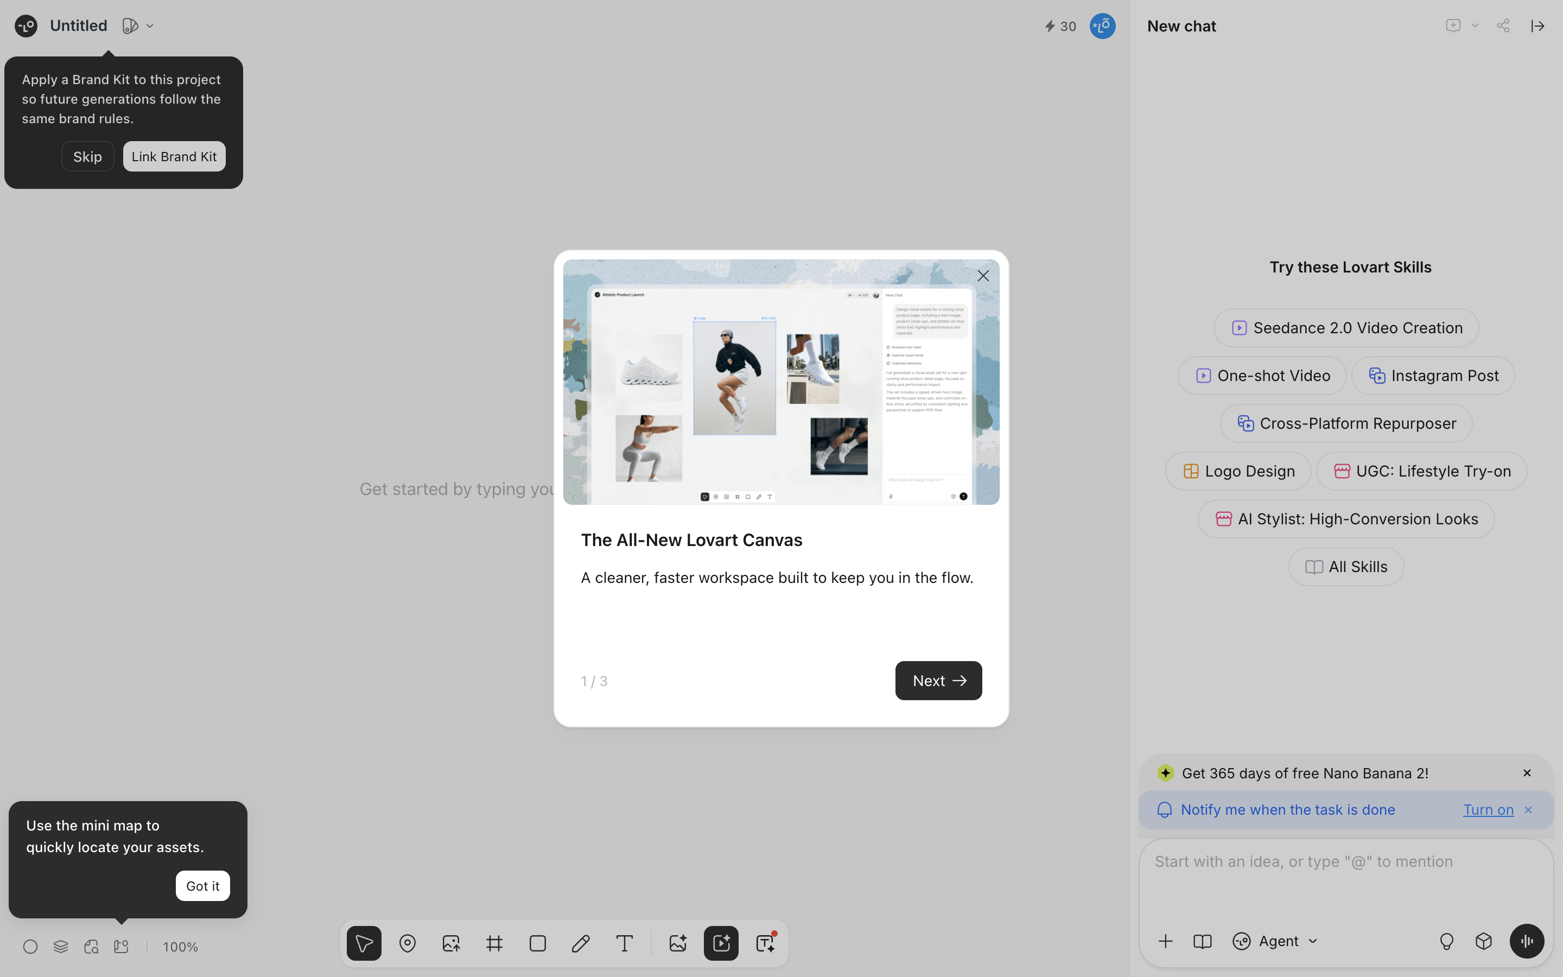Image resolution: width=1563 pixels, height=977 pixels.
Task: Select the location pin marker tool
Action: (x=408, y=943)
